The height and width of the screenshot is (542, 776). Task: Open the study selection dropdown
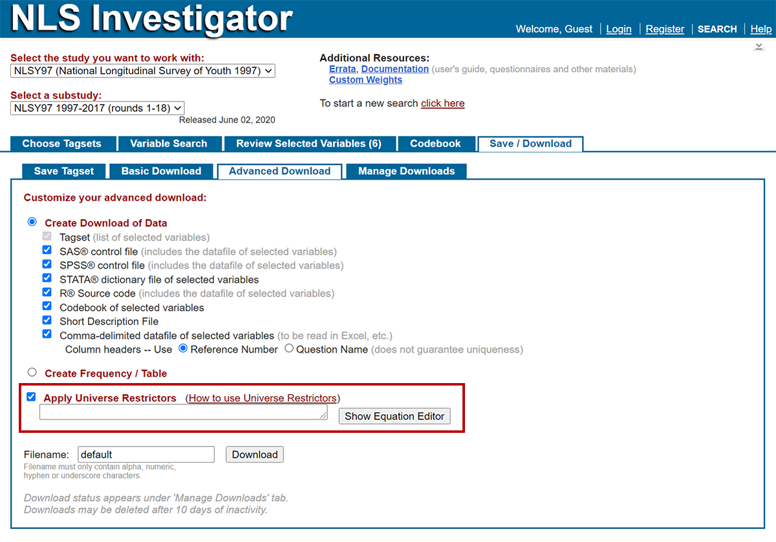point(143,71)
